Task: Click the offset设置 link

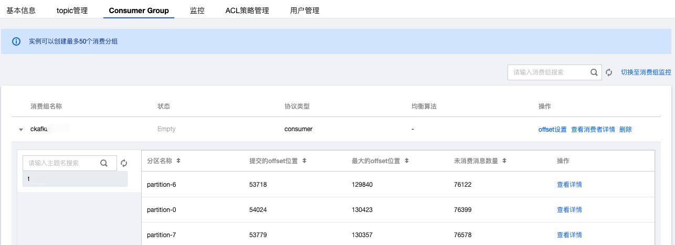Action: [x=552, y=129]
